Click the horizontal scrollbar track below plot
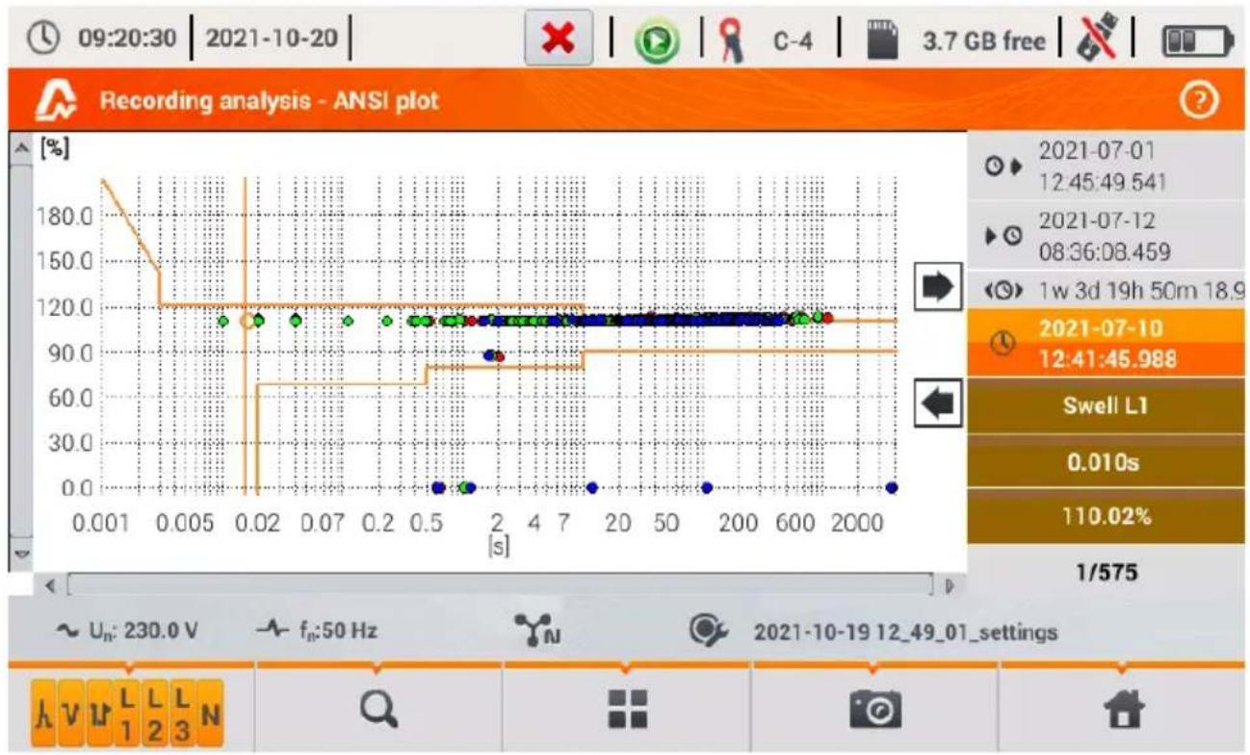 (x=501, y=584)
